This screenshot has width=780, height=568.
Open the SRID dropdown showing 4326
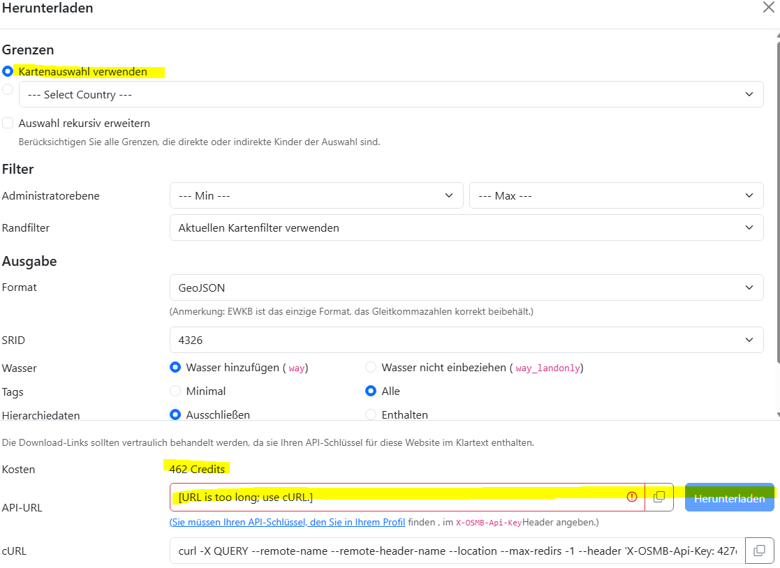click(466, 340)
